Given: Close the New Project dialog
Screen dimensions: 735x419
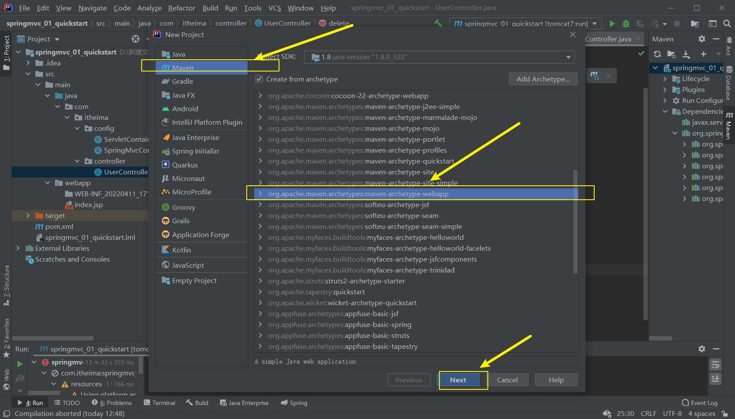Looking at the screenshot, I should pos(573,34).
